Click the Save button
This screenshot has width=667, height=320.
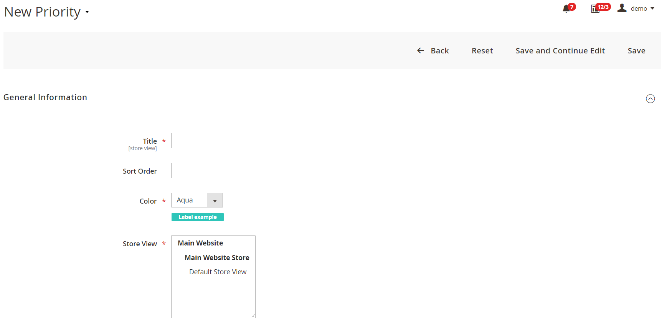636,51
